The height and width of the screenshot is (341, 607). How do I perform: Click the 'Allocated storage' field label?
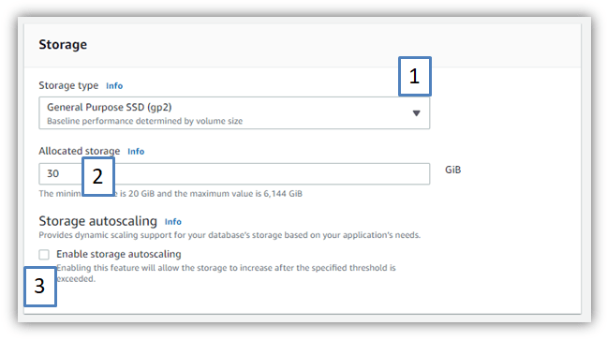point(80,151)
